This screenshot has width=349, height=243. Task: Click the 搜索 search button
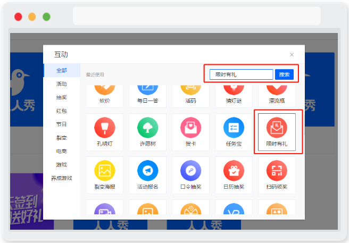284,74
